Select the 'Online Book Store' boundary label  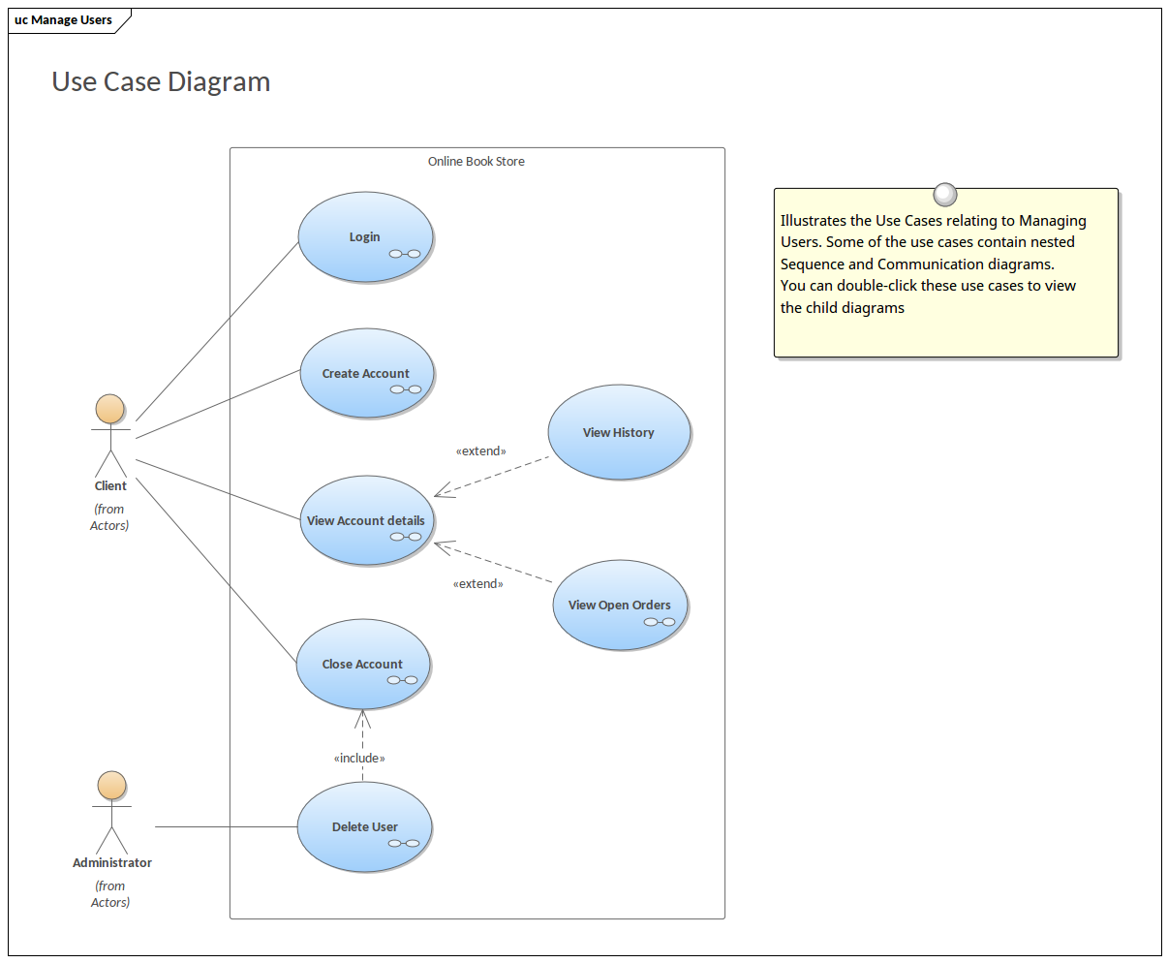coord(476,162)
